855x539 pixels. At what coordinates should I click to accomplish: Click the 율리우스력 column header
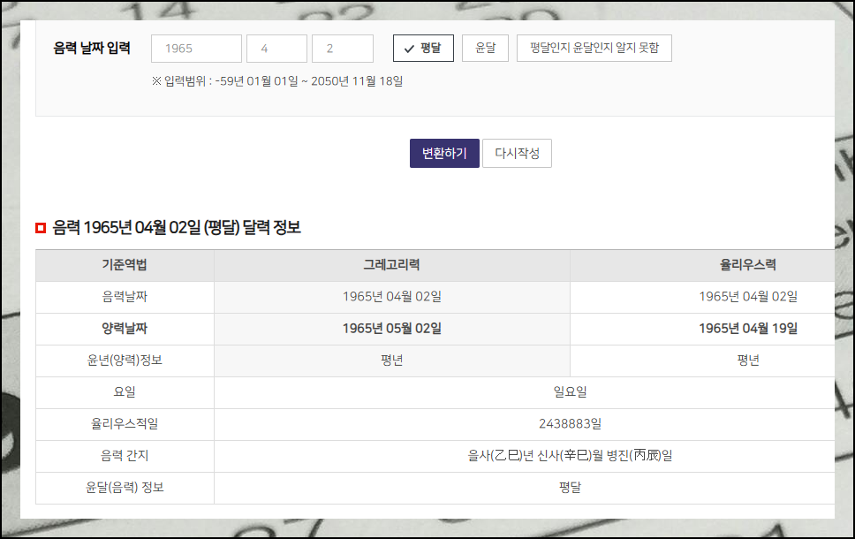click(747, 265)
